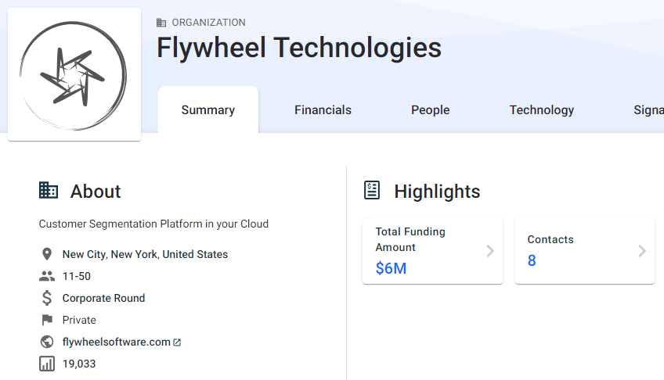664x380 pixels.
Task: Open the Financials tab
Action: tap(323, 110)
